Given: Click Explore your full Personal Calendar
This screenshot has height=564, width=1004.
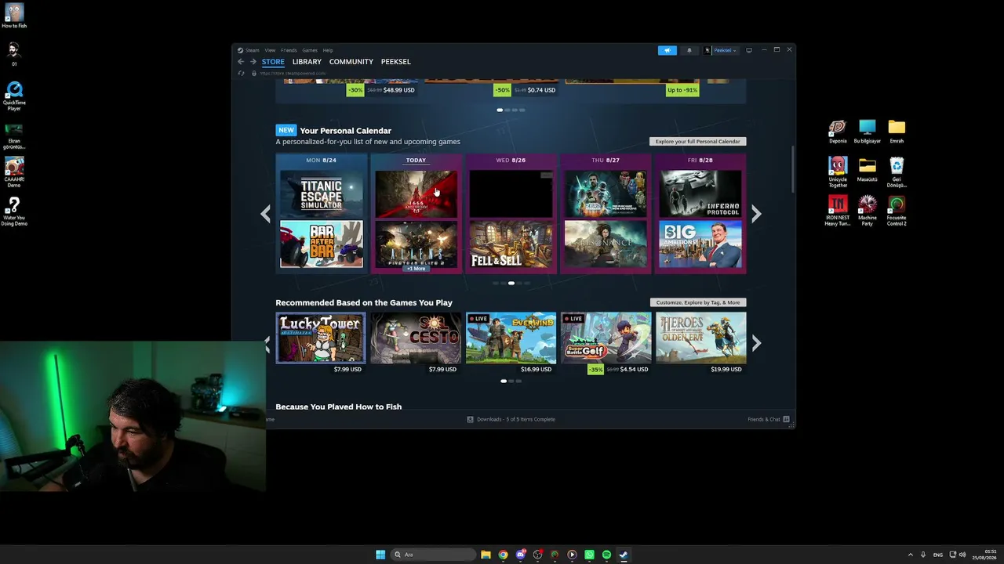Looking at the screenshot, I should 698,142.
